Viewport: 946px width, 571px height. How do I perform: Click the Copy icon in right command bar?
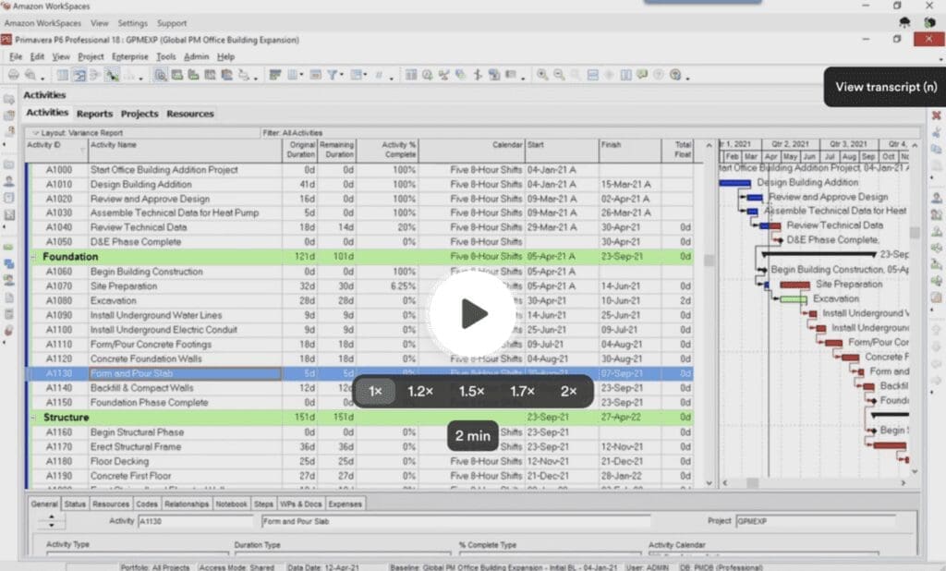[937, 149]
